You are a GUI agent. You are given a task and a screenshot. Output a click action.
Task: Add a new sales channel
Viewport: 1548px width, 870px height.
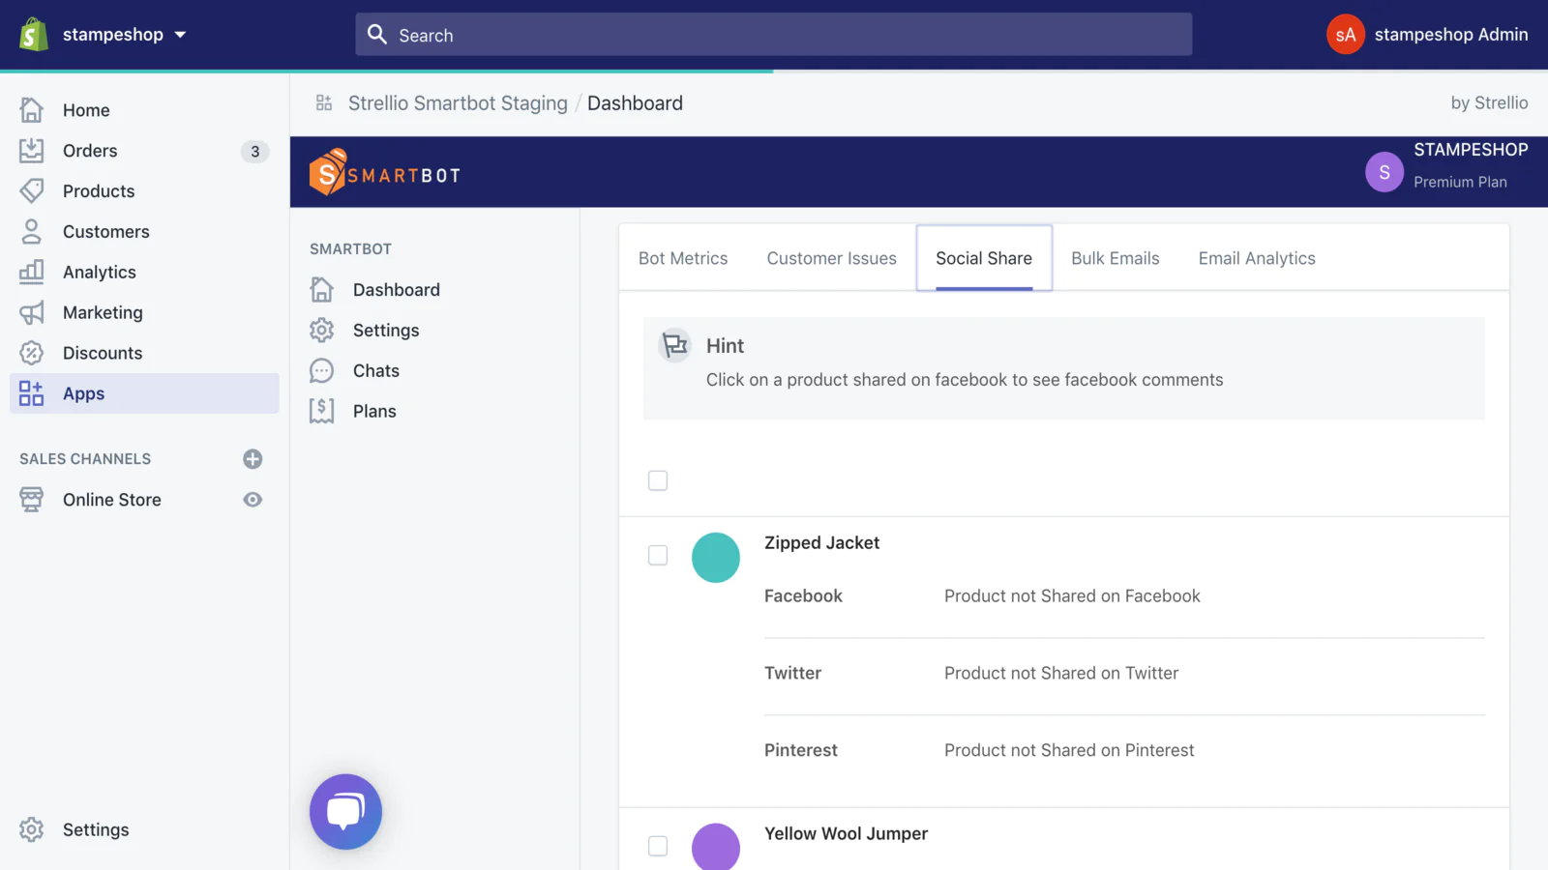click(253, 459)
